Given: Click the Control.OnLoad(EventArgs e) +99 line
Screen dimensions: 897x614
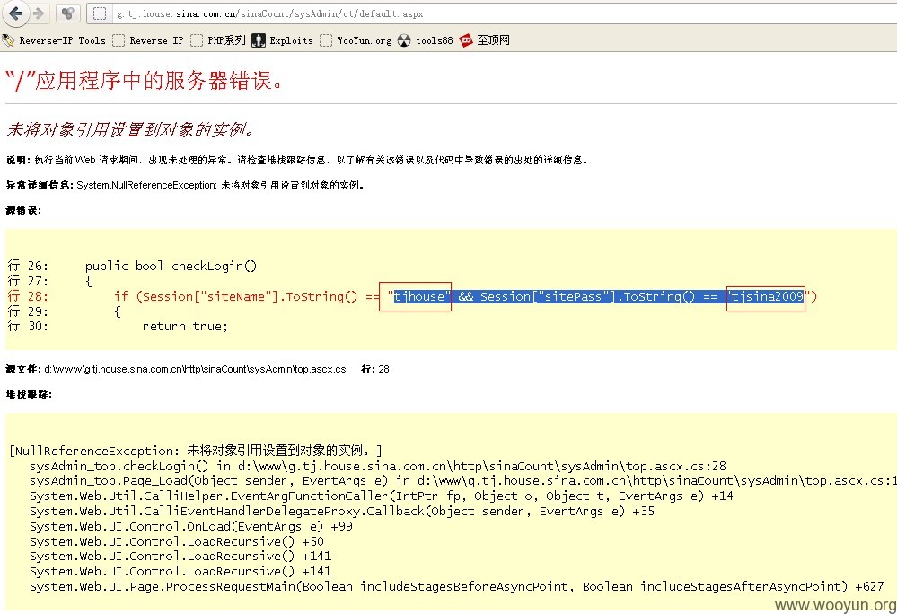Looking at the screenshot, I should [x=191, y=527].
